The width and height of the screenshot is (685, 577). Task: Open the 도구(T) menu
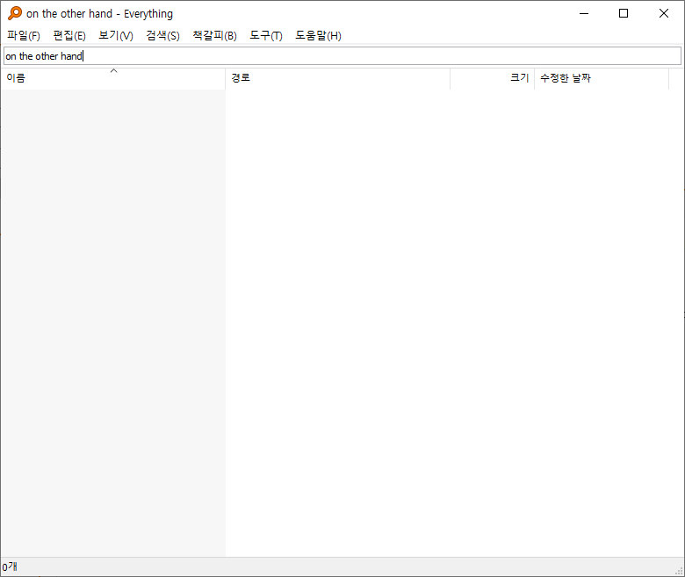point(265,36)
